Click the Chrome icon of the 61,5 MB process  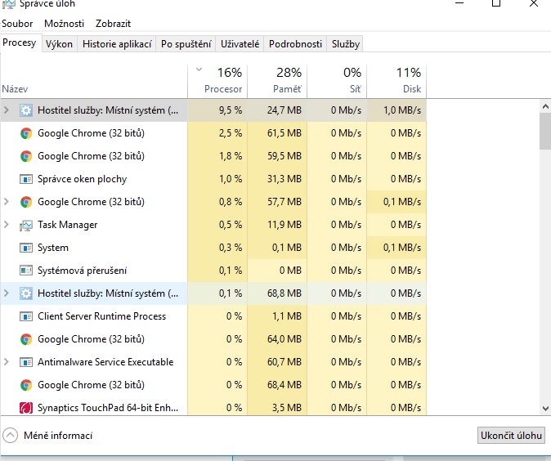[x=26, y=133]
